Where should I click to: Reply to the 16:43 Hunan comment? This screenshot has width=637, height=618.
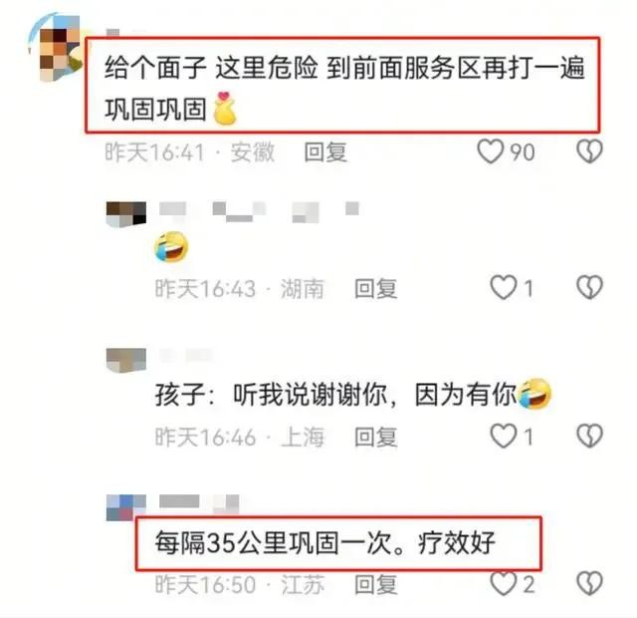tap(375, 288)
